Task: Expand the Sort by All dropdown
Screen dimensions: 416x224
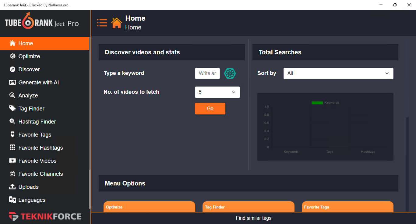Action: (x=338, y=73)
